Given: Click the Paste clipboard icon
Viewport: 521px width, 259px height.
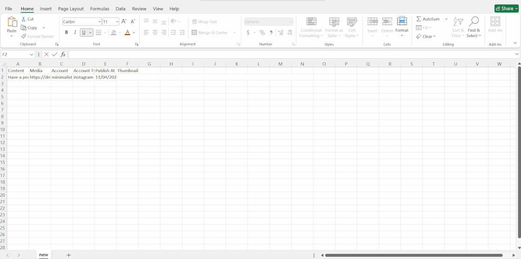Looking at the screenshot, I should (12, 22).
